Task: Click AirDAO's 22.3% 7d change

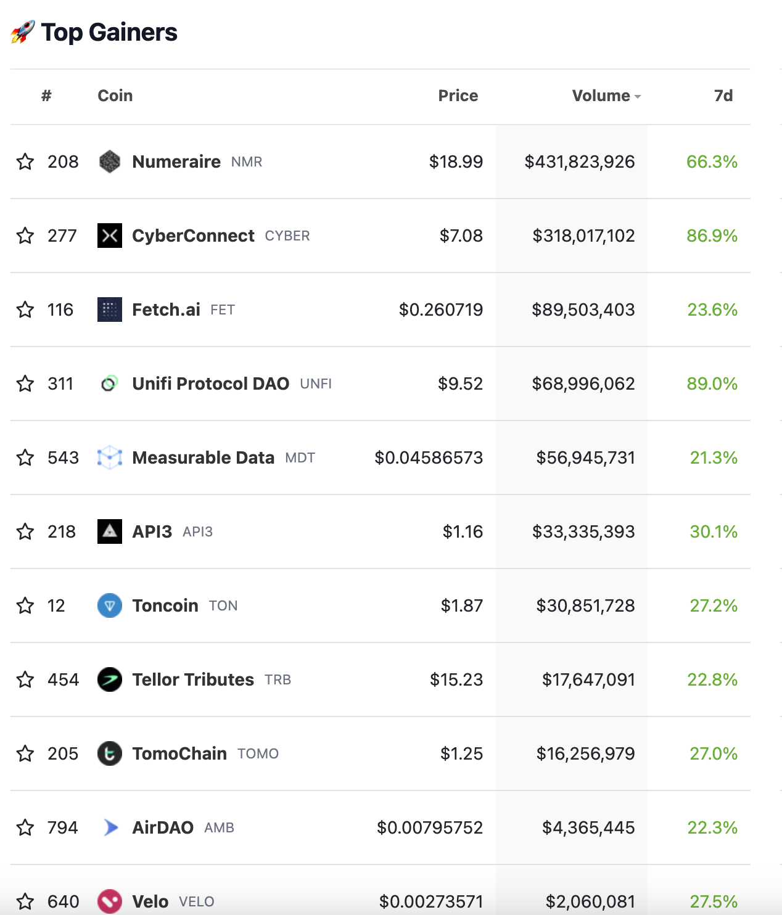Action: (712, 827)
